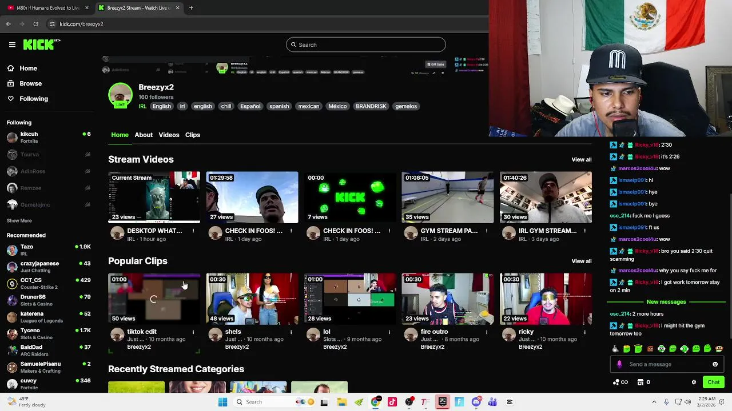Open Browse in the sidebar

(30, 83)
